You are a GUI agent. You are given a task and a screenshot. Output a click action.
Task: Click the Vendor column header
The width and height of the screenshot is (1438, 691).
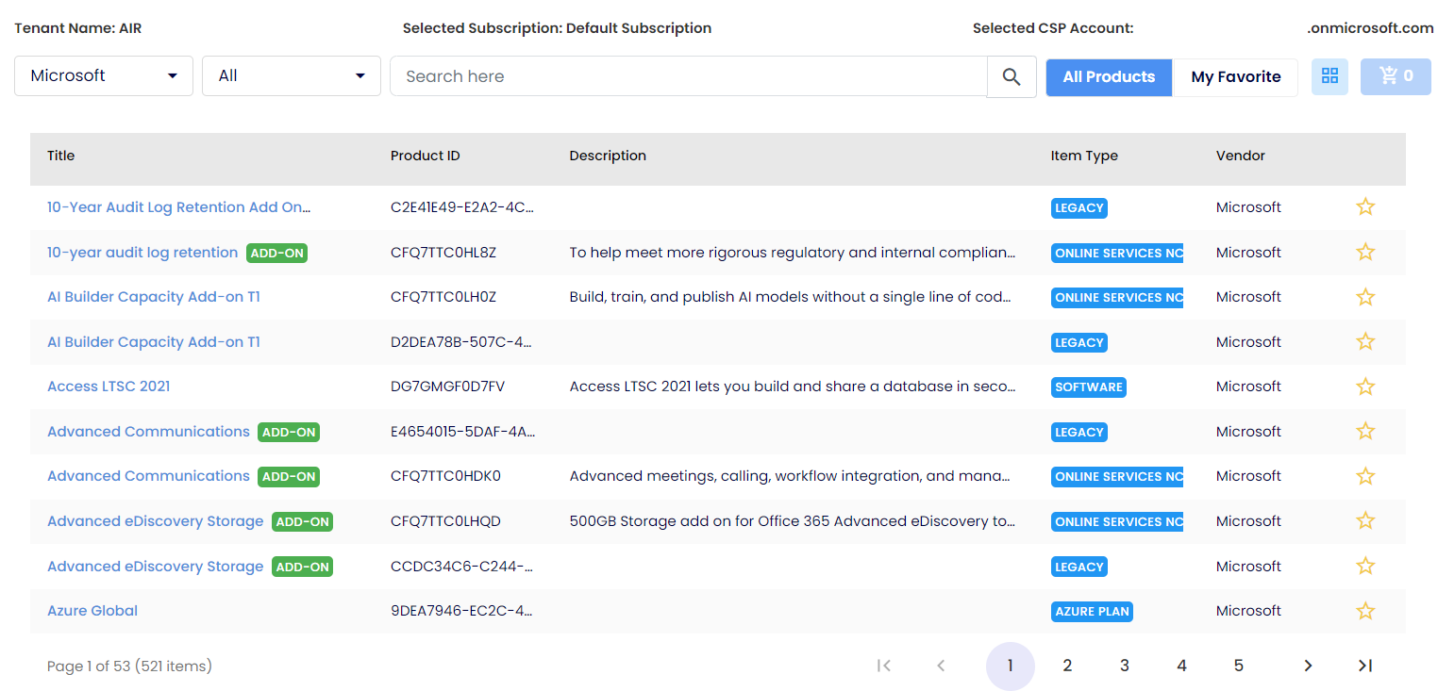1241,156
